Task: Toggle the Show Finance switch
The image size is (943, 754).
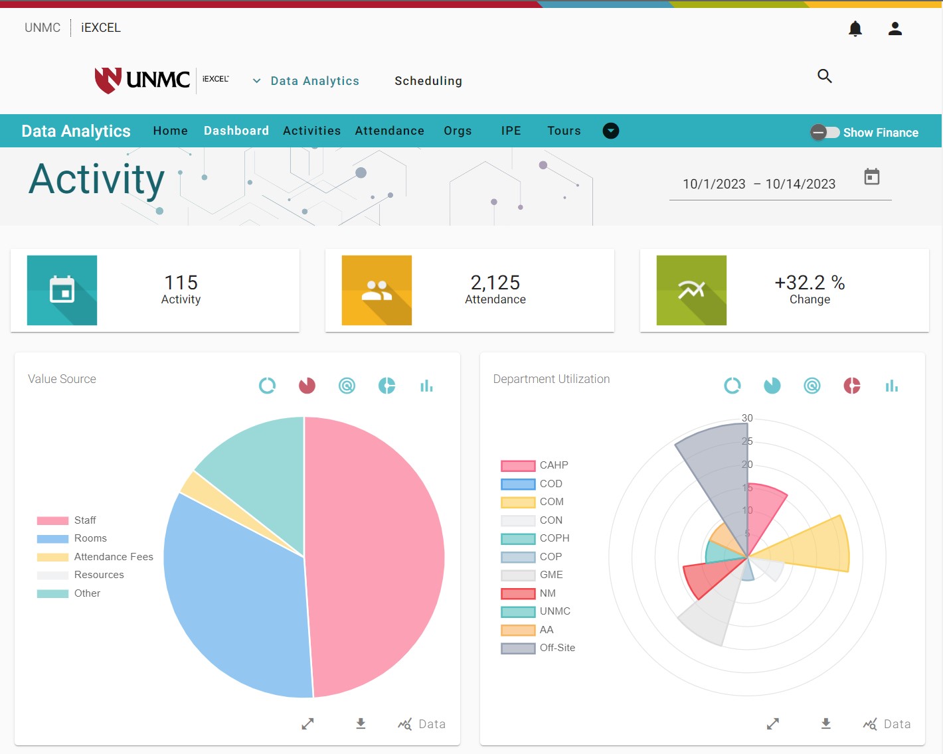Action: click(825, 133)
